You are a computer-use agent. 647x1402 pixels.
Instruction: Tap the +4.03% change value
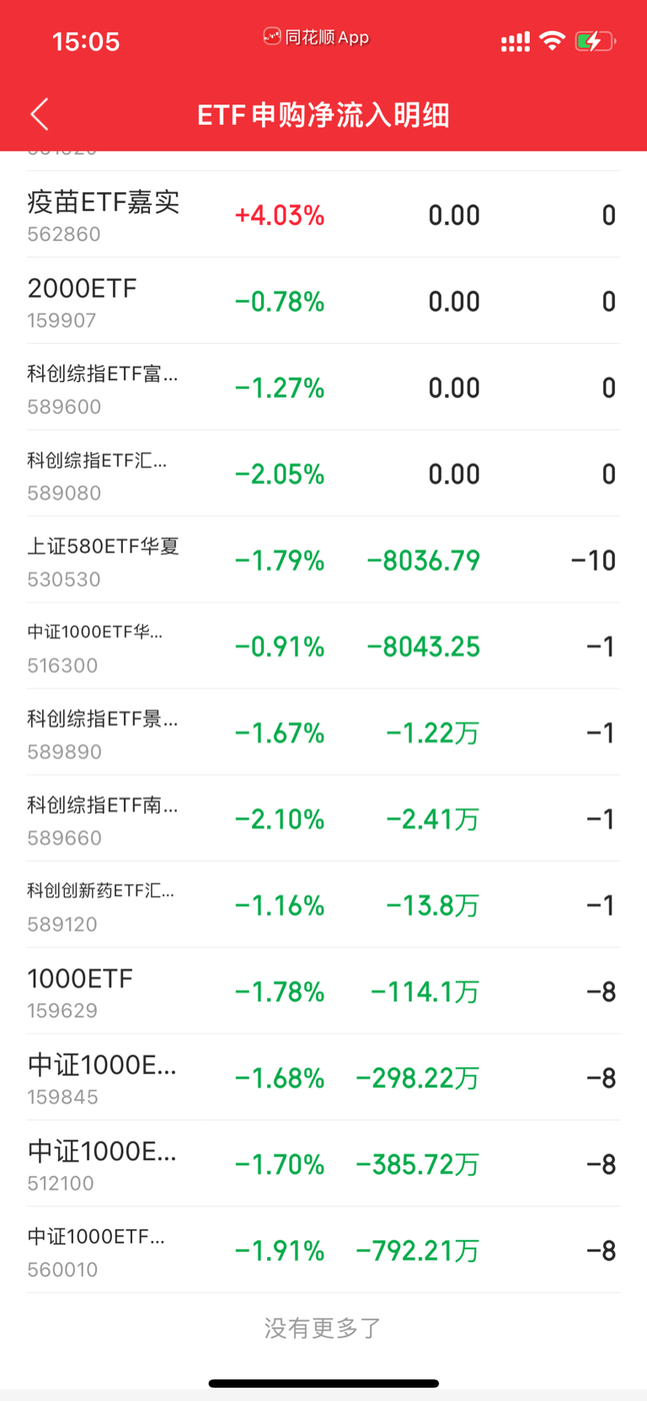pos(280,216)
